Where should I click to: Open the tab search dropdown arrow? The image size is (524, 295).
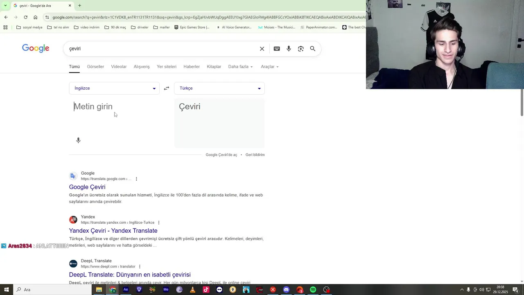5,6
